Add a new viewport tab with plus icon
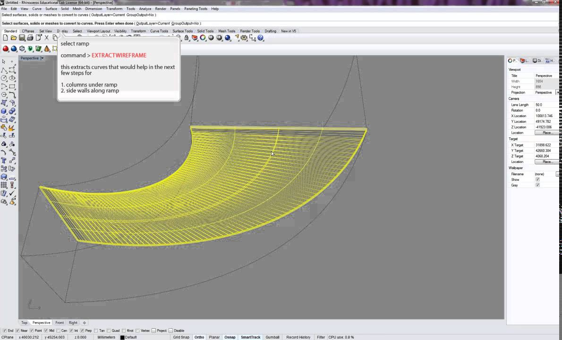 (x=84, y=323)
